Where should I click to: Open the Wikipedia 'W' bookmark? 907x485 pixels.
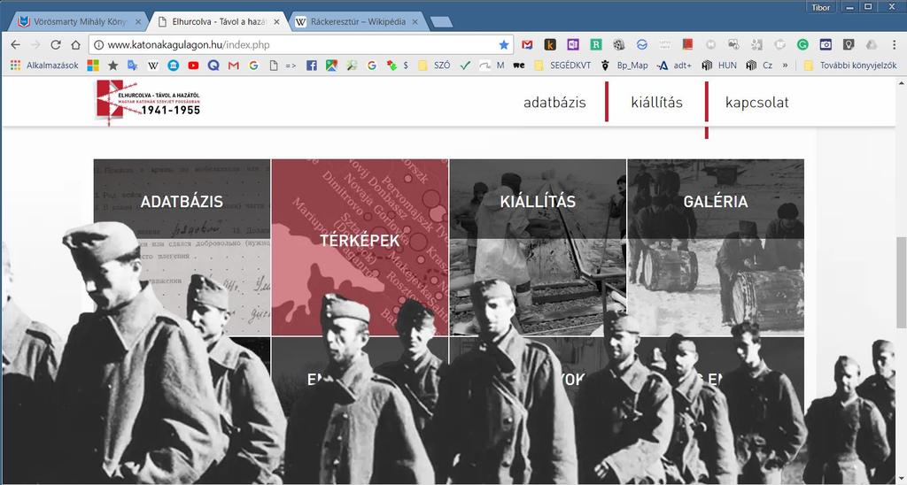pyautogui.click(x=152, y=65)
